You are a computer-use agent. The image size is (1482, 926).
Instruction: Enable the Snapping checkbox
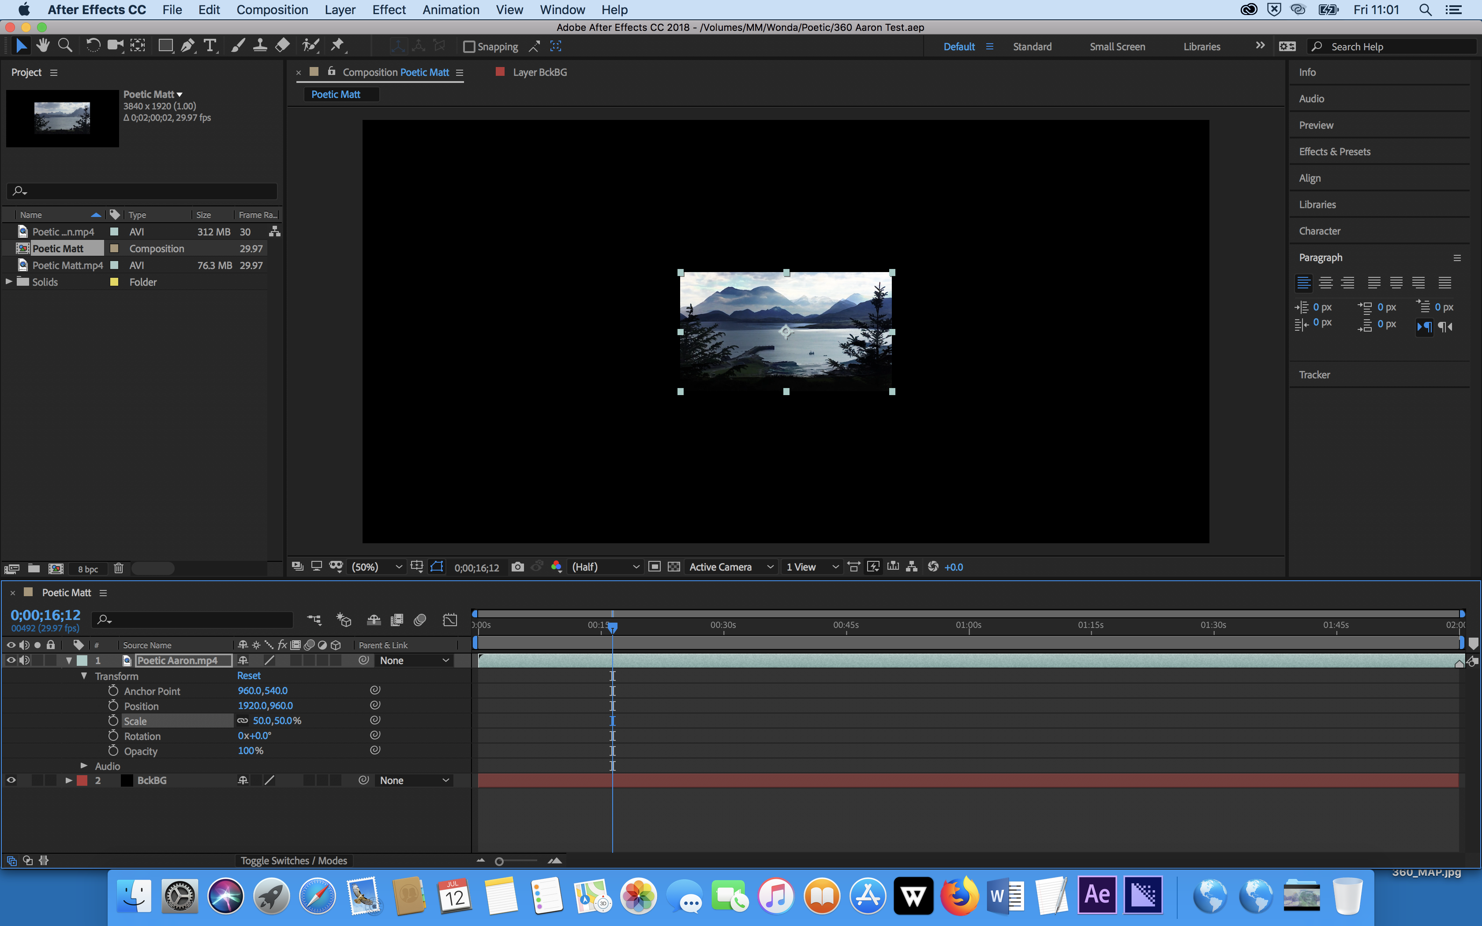(469, 47)
